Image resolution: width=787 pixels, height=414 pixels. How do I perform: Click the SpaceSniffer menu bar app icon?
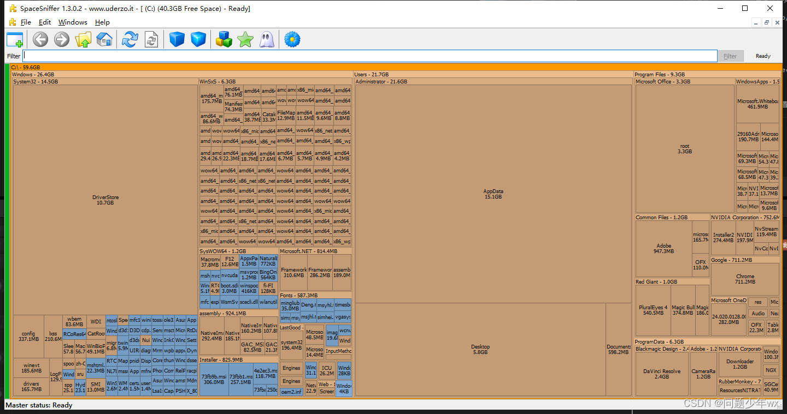13,22
